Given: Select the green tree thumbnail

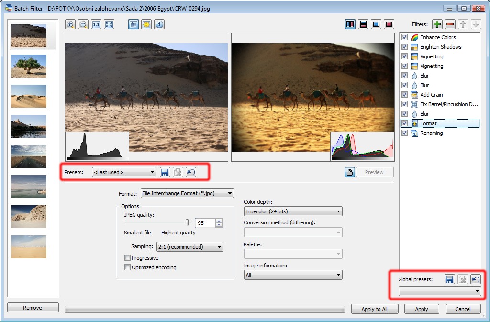Looking at the screenshot, I should pyautogui.click(x=29, y=66).
